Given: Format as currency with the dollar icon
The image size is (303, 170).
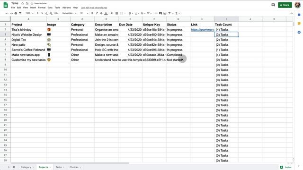Looking at the screenshot, I should click(x=38, y=13).
